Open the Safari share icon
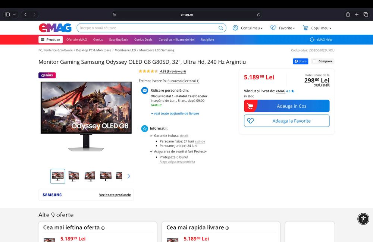 (348, 15)
